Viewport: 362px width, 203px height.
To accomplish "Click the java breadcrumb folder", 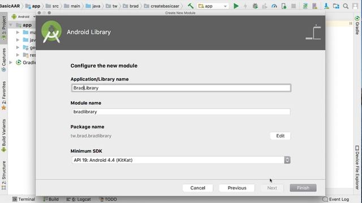I will pyautogui.click(x=93, y=6).
